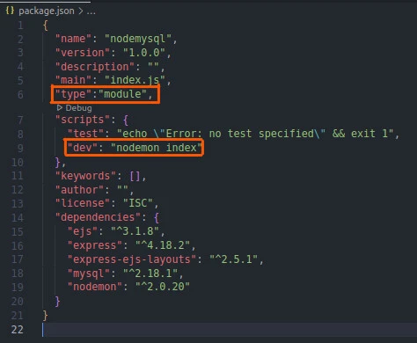Click the "module" value
This screenshot has width=417, height=343.
[122, 94]
